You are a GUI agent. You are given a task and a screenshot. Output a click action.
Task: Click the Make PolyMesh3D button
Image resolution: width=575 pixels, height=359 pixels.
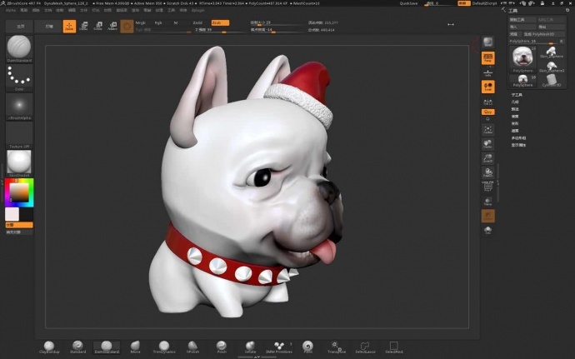point(544,34)
